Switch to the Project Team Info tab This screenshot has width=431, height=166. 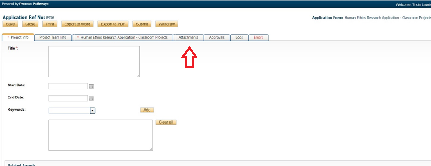click(53, 38)
